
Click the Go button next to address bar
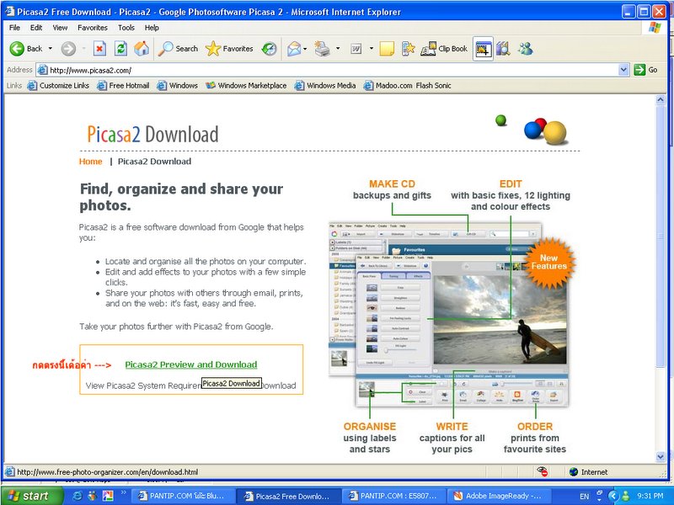click(646, 70)
